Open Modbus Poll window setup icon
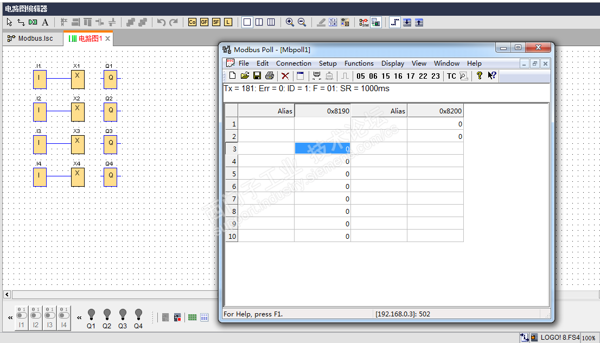 301,76
